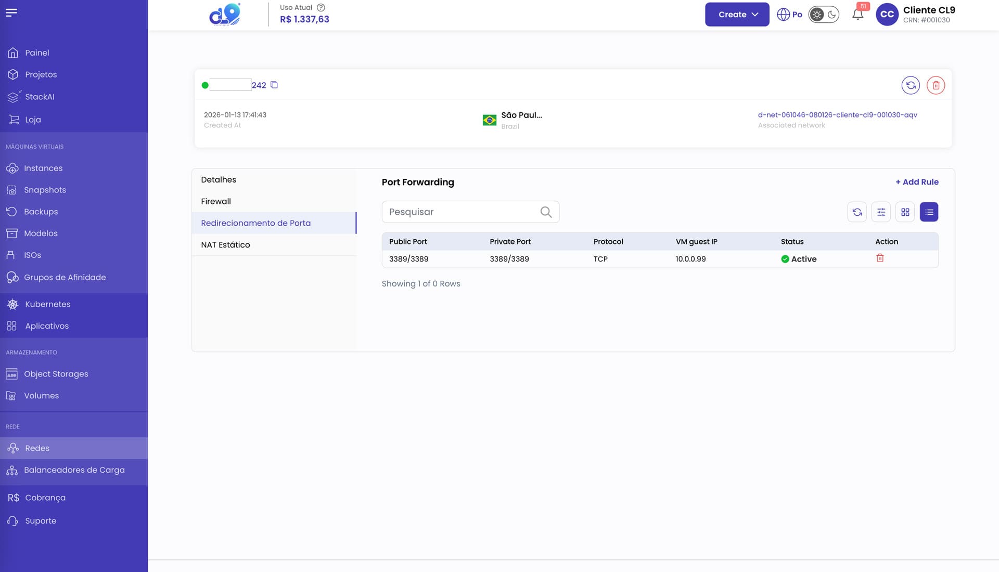This screenshot has height=572, width=999.
Task: Open the Firewall tab
Action: coord(216,201)
